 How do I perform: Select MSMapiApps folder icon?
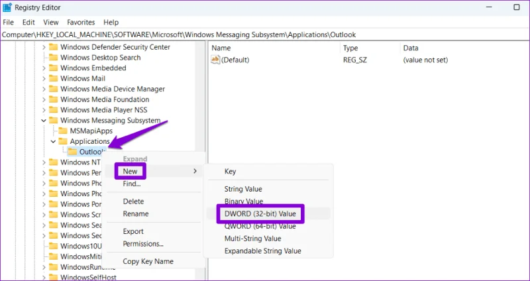point(63,131)
